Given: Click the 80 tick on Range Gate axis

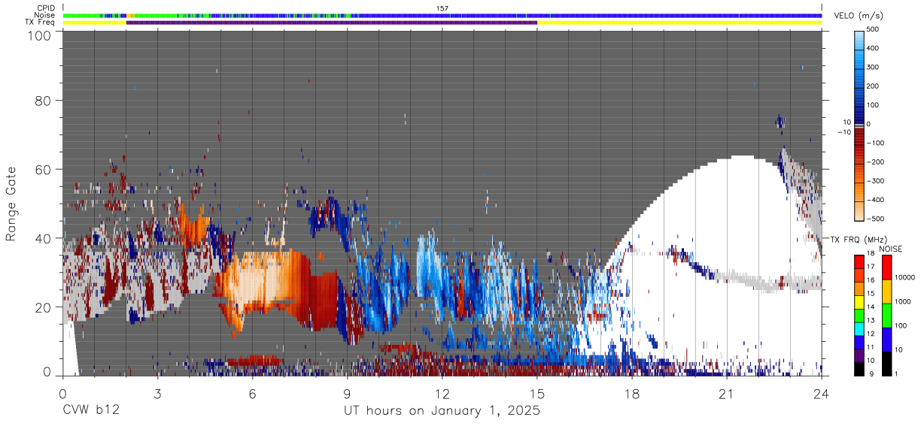Looking at the screenshot, I should pos(44,101).
